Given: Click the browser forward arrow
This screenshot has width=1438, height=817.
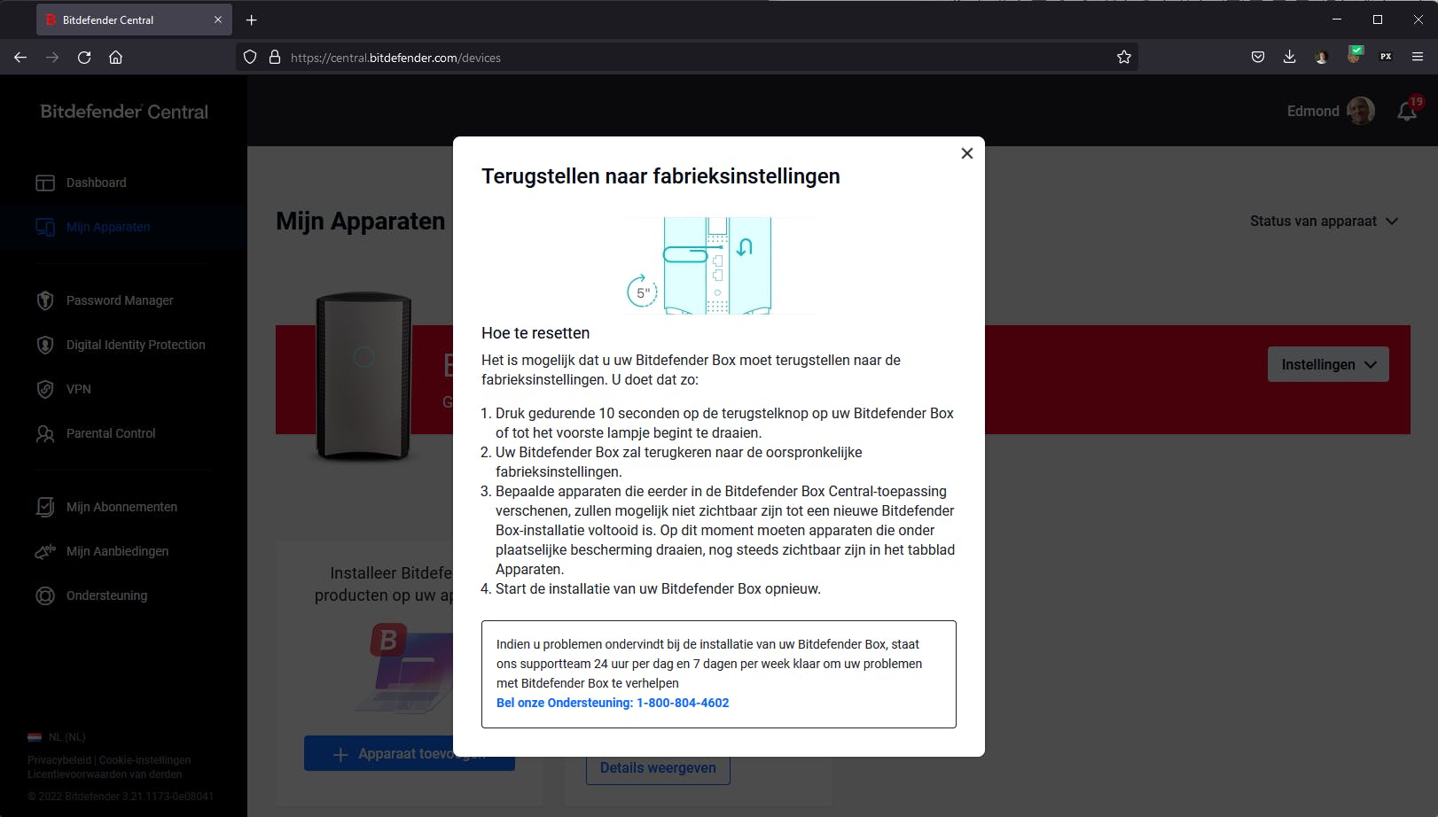Looking at the screenshot, I should coord(52,58).
